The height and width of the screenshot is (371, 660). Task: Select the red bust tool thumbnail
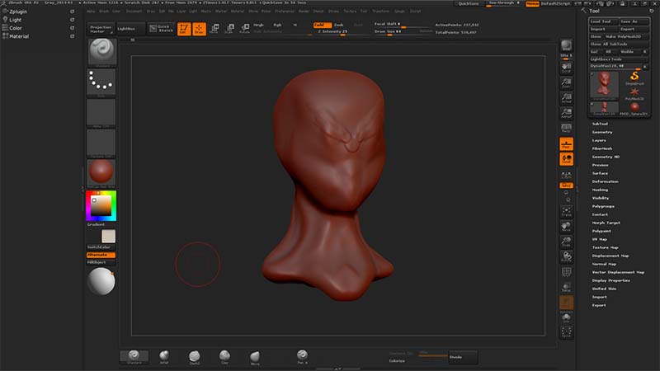pos(605,86)
